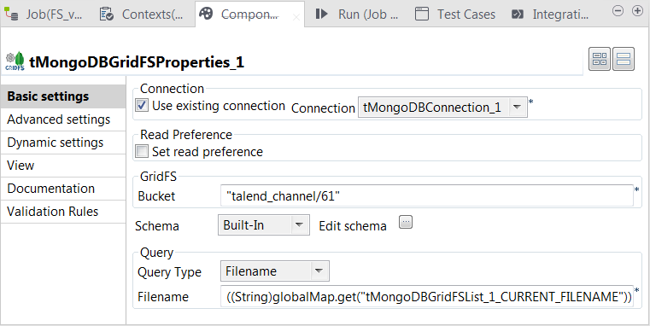650x326 pixels.
Task: Click the Edit schema label
Action: point(353,226)
